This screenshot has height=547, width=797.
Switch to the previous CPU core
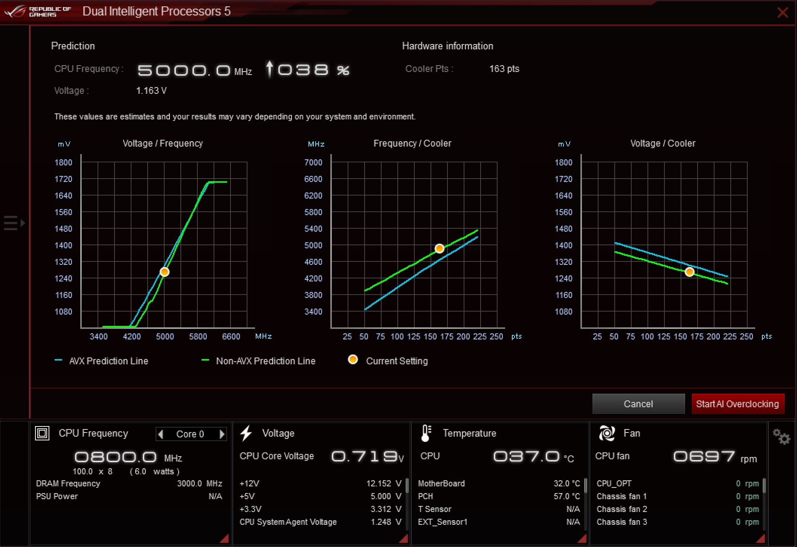(x=161, y=434)
